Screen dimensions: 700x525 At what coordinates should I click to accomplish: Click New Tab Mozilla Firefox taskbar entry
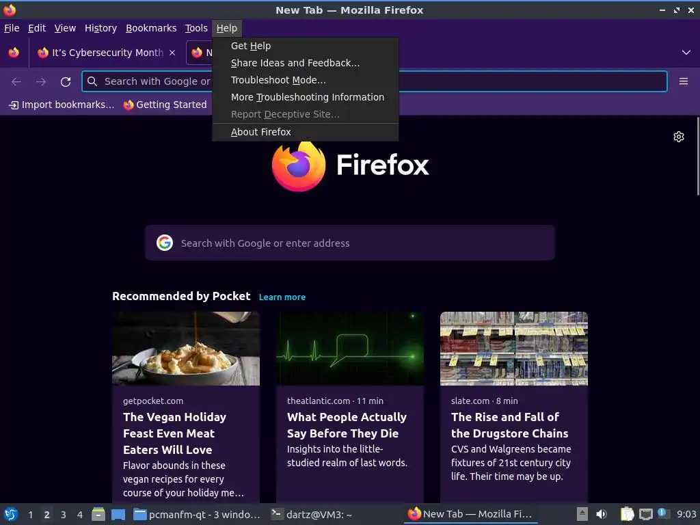click(x=470, y=514)
